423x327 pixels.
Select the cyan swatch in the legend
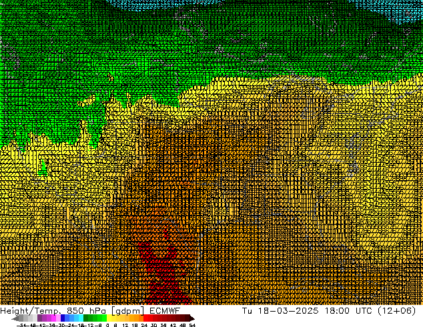pos(81,318)
